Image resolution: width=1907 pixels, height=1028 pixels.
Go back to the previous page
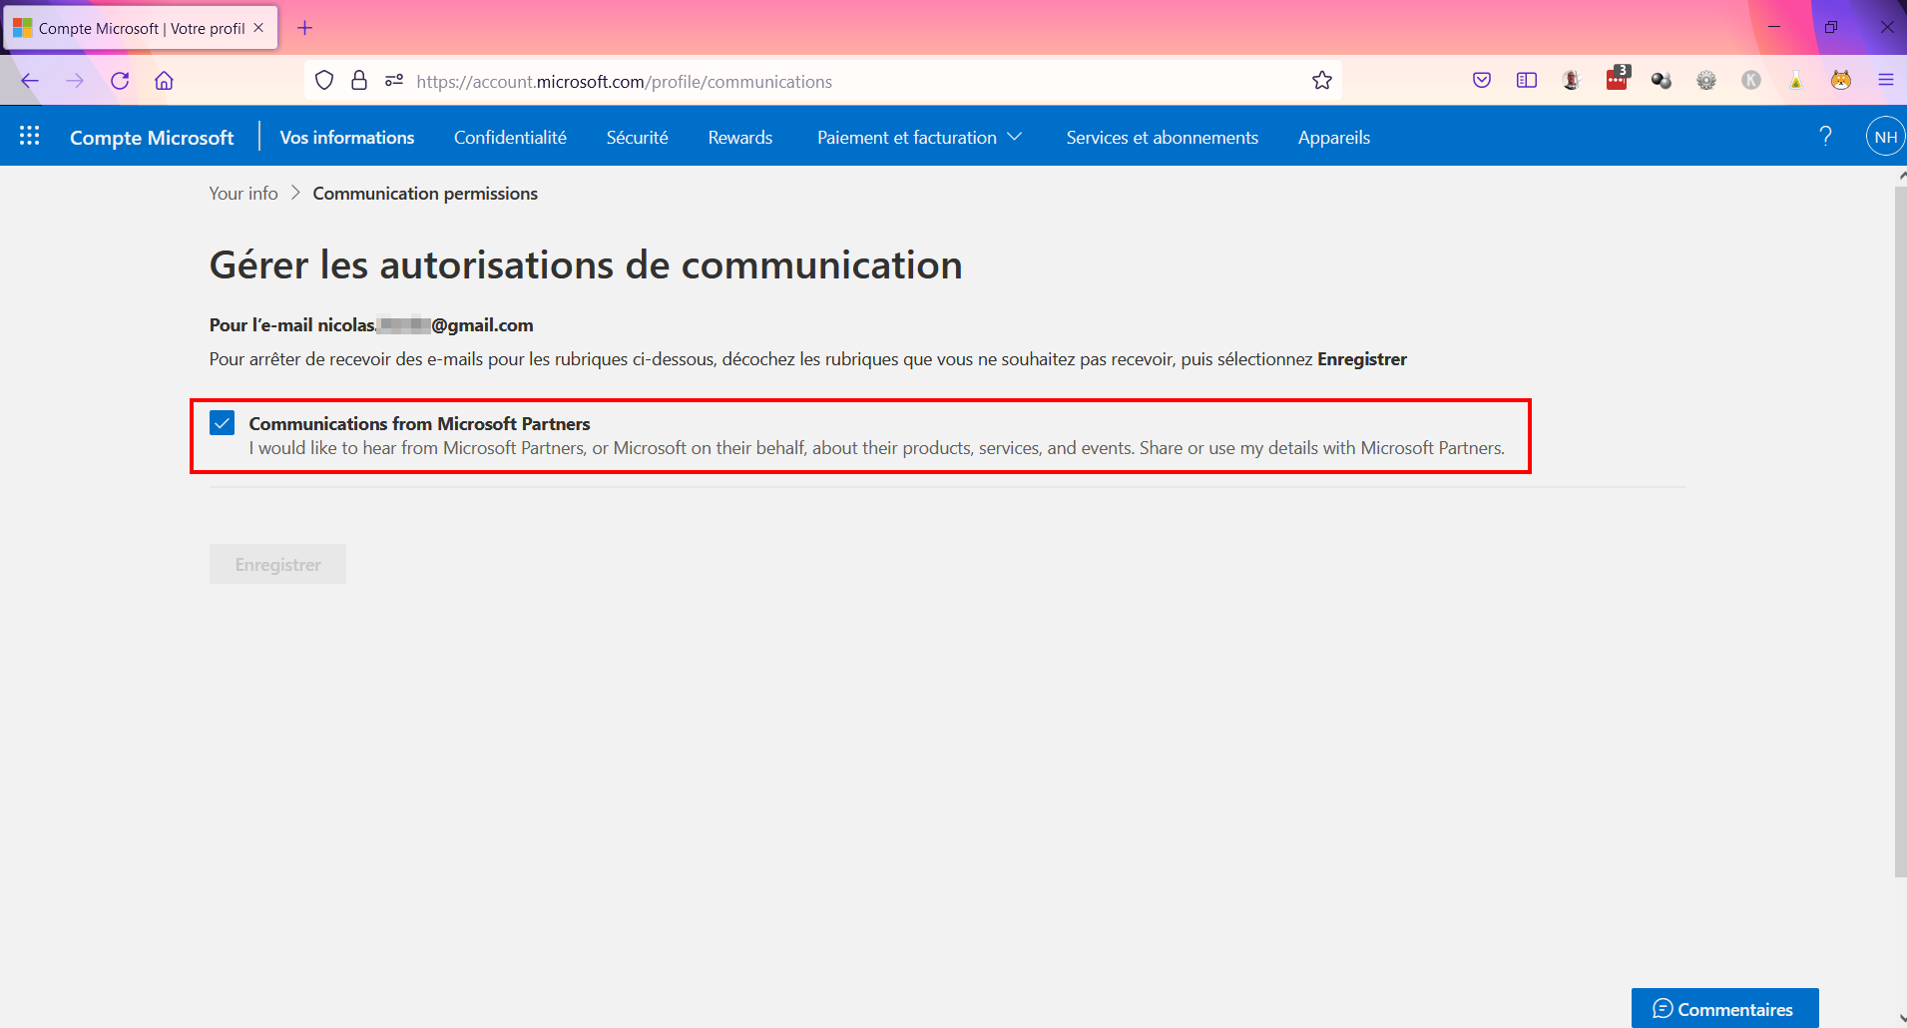(x=30, y=81)
